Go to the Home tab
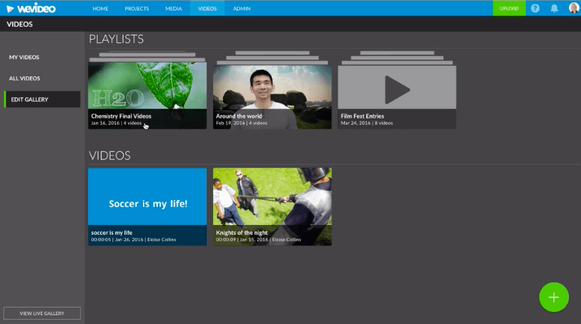 point(100,8)
